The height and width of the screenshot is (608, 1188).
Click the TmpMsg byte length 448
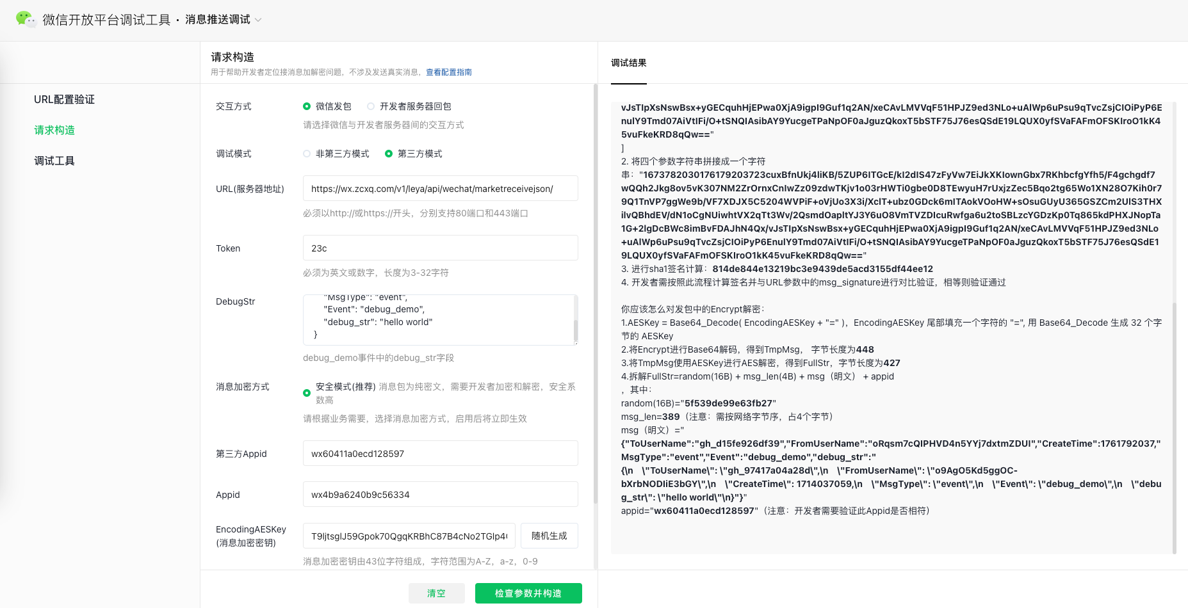865,349
